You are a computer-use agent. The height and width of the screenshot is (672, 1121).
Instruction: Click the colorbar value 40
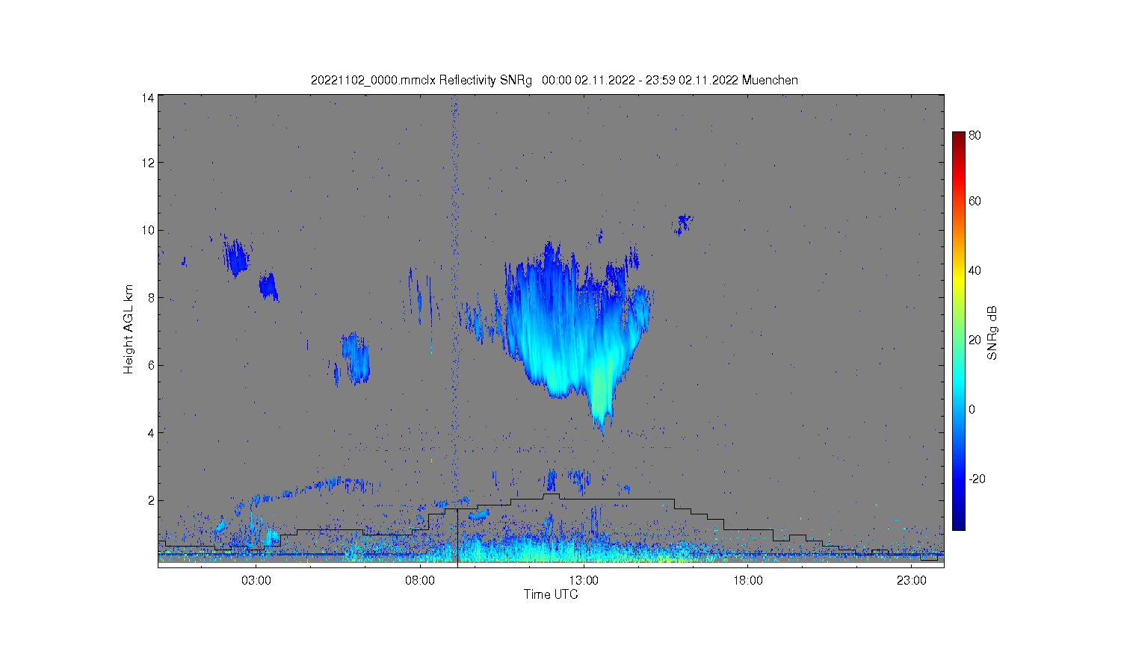(975, 270)
